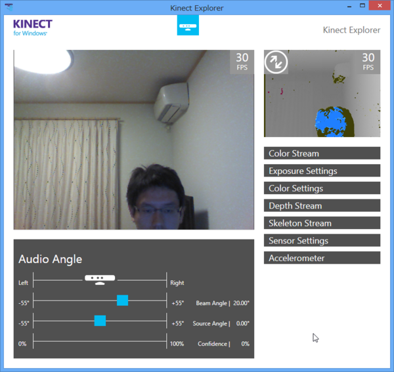The image size is (394, 372).
Task: Expand the Depth Stream section
Action: [322, 205]
